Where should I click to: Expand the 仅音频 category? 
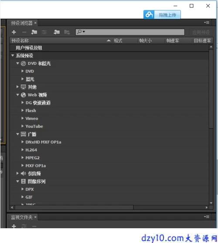click(x=17, y=173)
